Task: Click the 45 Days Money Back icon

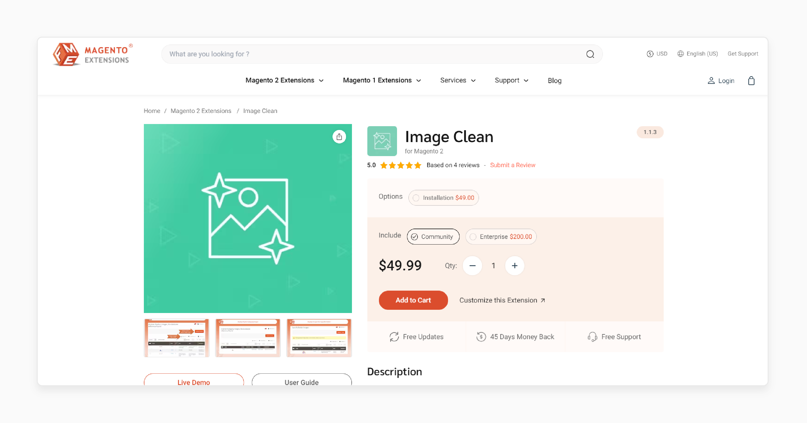Action: click(x=481, y=337)
